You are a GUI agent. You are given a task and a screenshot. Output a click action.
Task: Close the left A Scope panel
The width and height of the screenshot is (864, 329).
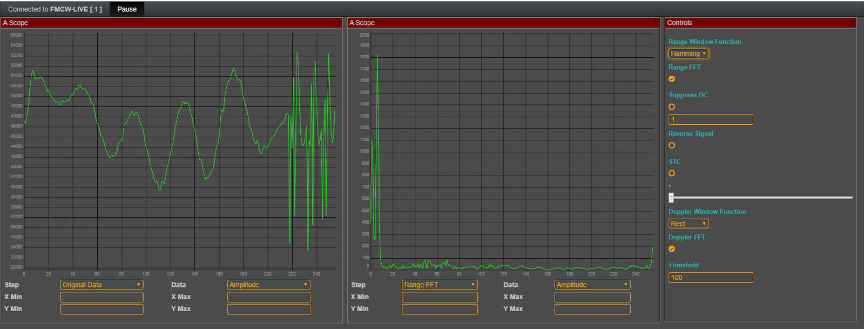click(x=338, y=23)
